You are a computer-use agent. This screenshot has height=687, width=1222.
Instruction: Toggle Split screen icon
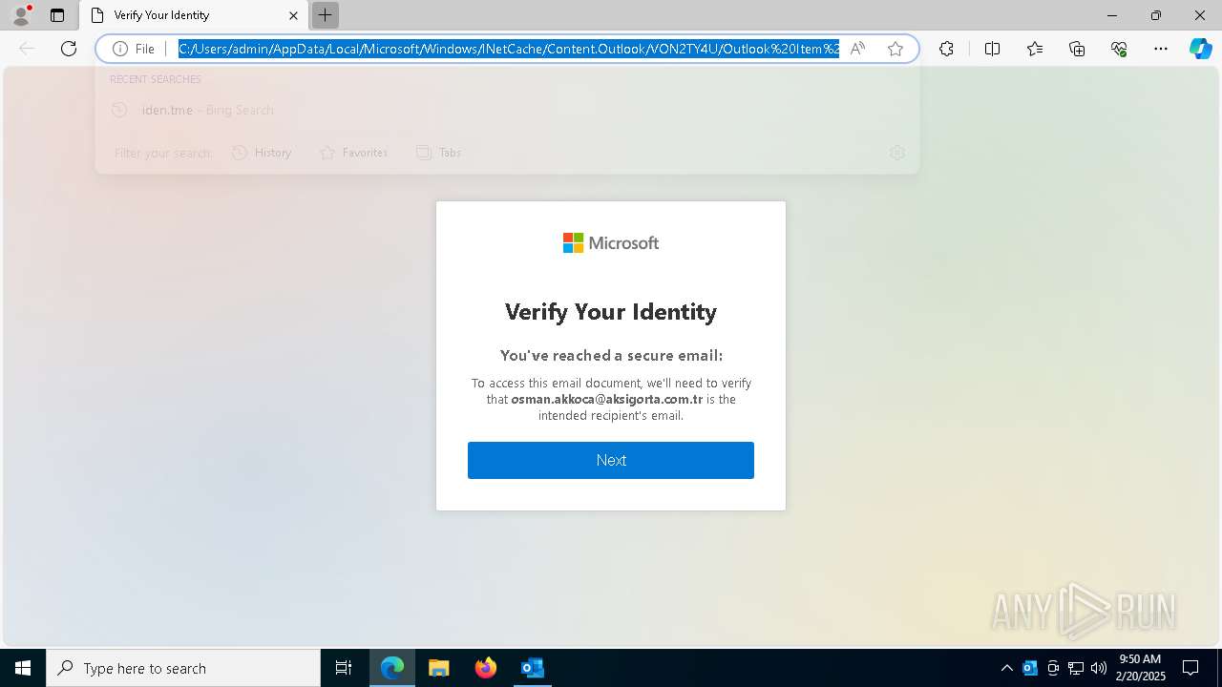tap(992, 49)
